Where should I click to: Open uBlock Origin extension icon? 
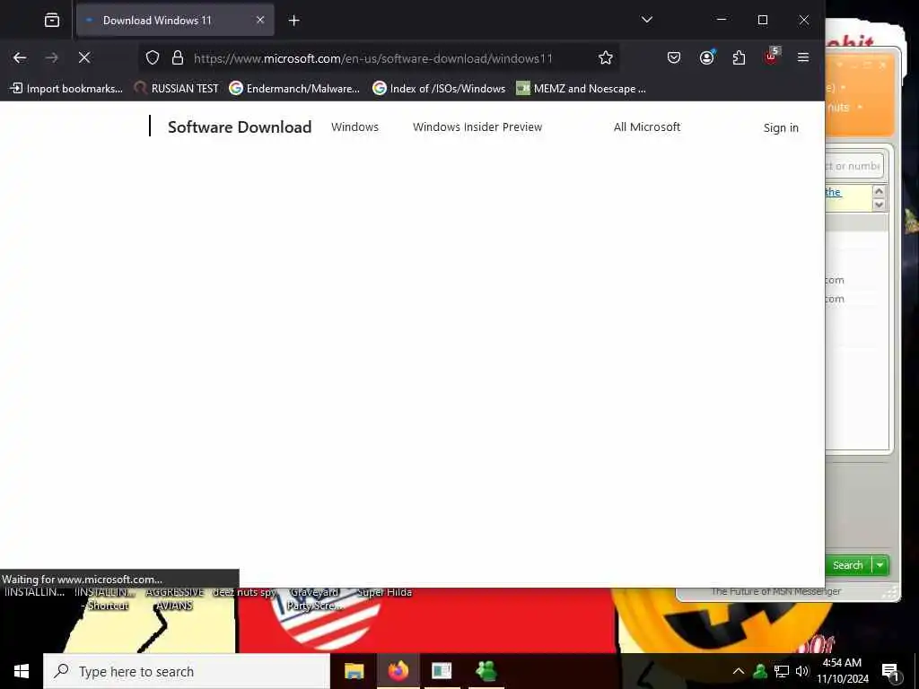click(x=771, y=57)
